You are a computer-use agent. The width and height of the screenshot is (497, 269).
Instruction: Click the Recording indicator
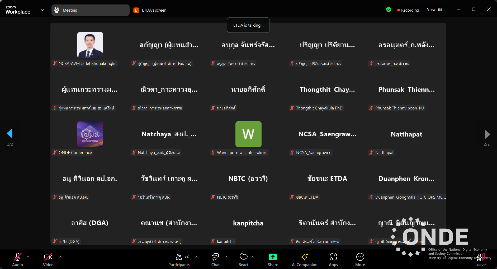click(x=408, y=10)
